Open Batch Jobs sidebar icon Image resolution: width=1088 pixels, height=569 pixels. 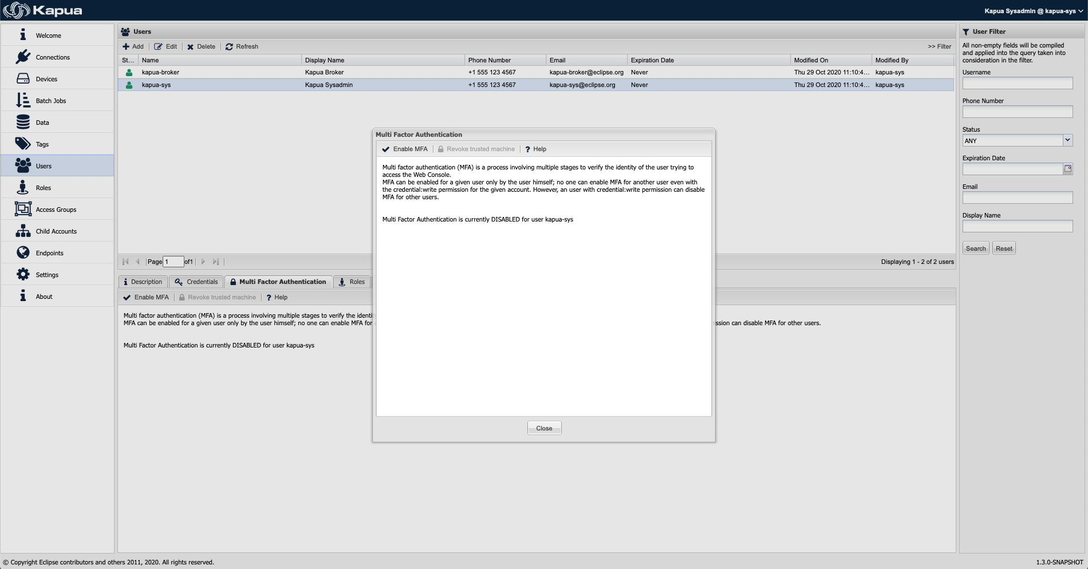pyautogui.click(x=23, y=101)
